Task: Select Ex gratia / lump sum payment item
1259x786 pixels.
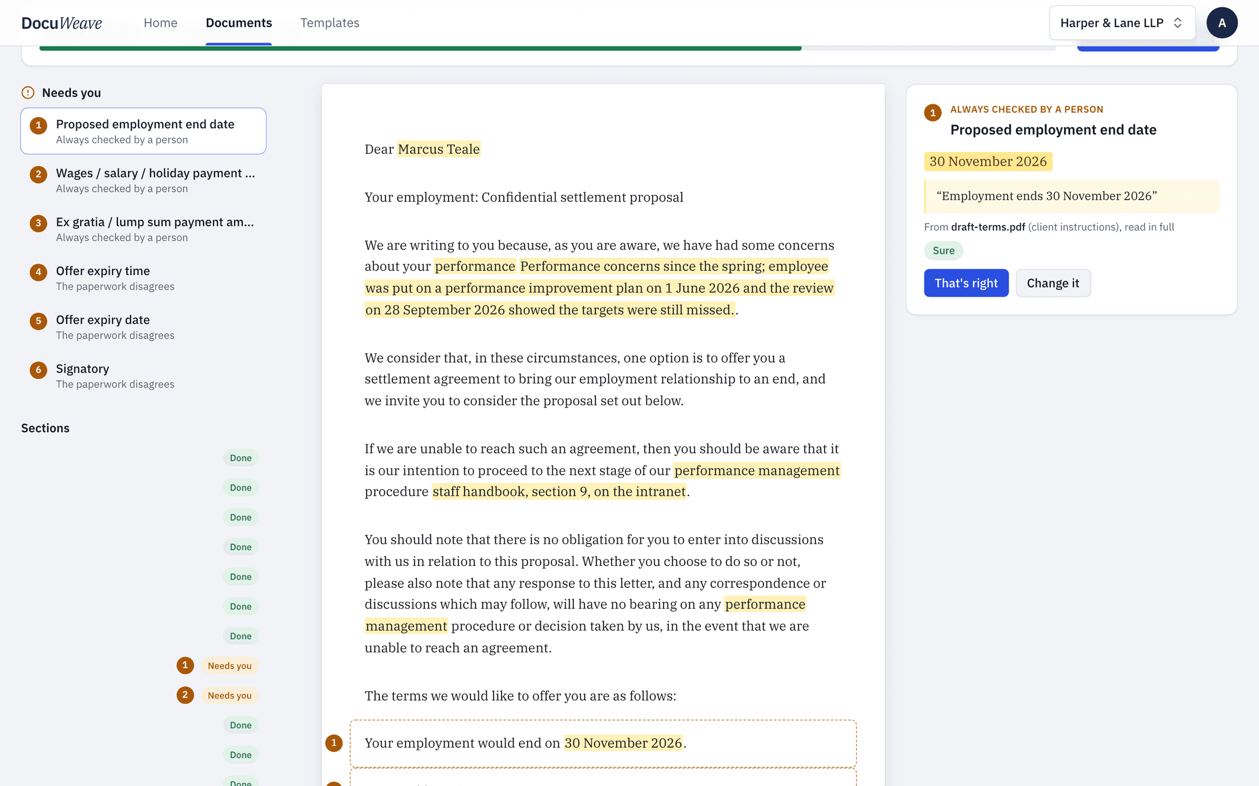Action: point(143,229)
